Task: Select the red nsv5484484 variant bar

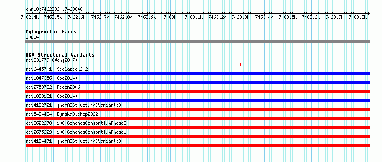Action: [x=197, y=118]
